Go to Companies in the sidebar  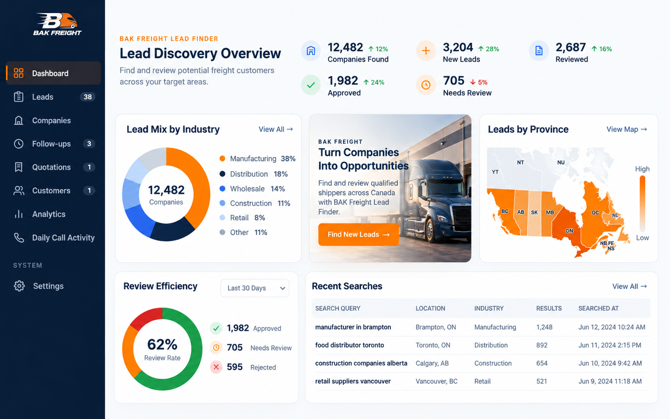pos(54,120)
